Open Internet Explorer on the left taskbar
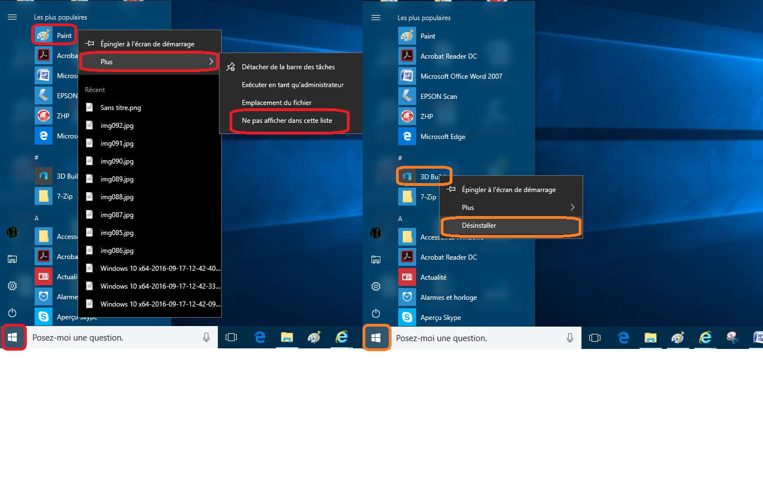The width and height of the screenshot is (763, 498). 341,337
